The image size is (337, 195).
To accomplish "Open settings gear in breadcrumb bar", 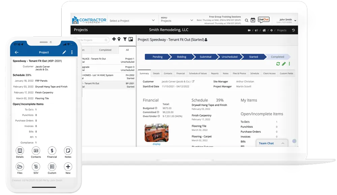I will point(271,31).
